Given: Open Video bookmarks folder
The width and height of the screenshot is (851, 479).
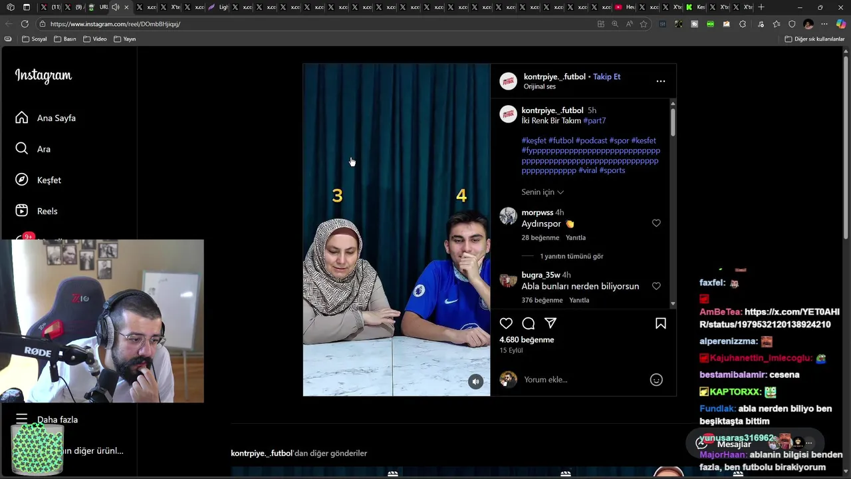Looking at the screenshot, I should pos(95,39).
